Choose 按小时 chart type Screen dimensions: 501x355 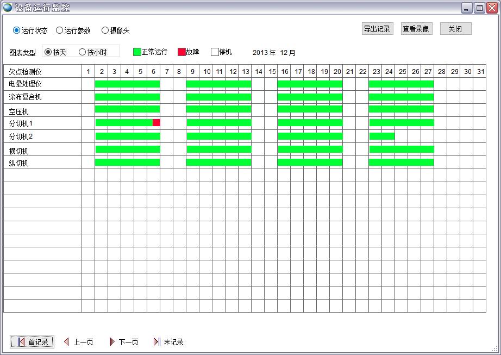tap(83, 52)
